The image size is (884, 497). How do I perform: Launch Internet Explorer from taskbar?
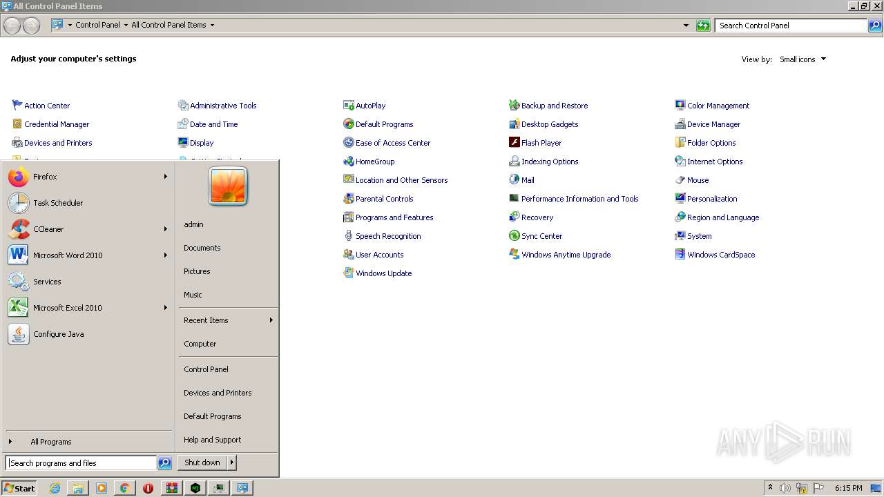[x=55, y=488]
